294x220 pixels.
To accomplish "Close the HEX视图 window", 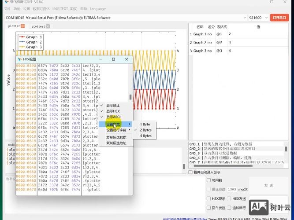I will (127, 59).
